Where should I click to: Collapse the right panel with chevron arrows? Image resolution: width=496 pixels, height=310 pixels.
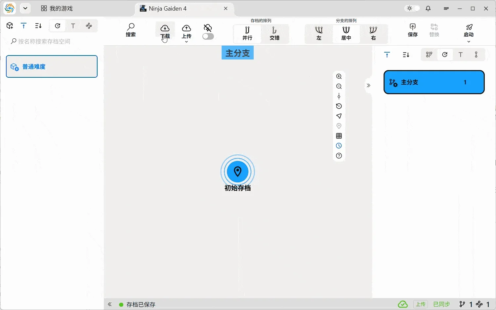click(368, 85)
